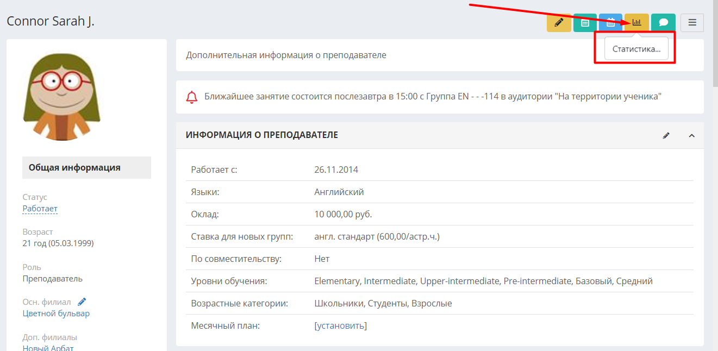Edit Информация о преподавателе with the pencil icon
Viewport: 718px width, 351px height.
pos(666,135)
